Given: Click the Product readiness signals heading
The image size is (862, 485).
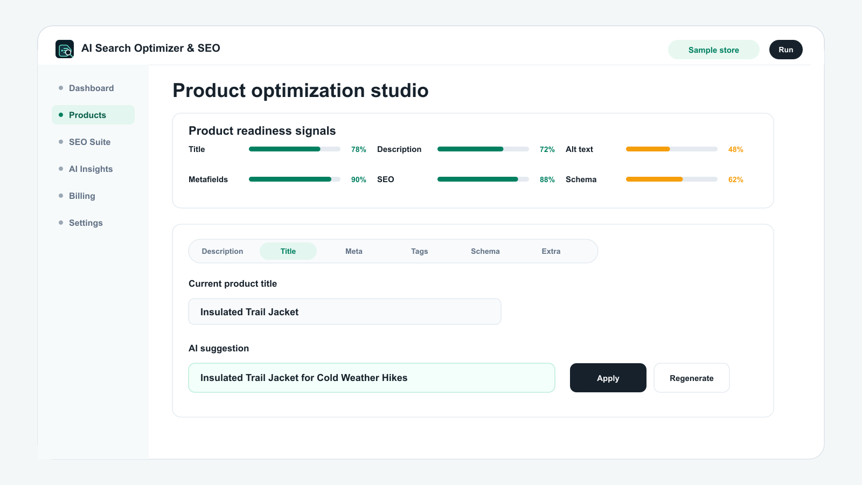Looking at the screenshot, I should tap(262, 131).
